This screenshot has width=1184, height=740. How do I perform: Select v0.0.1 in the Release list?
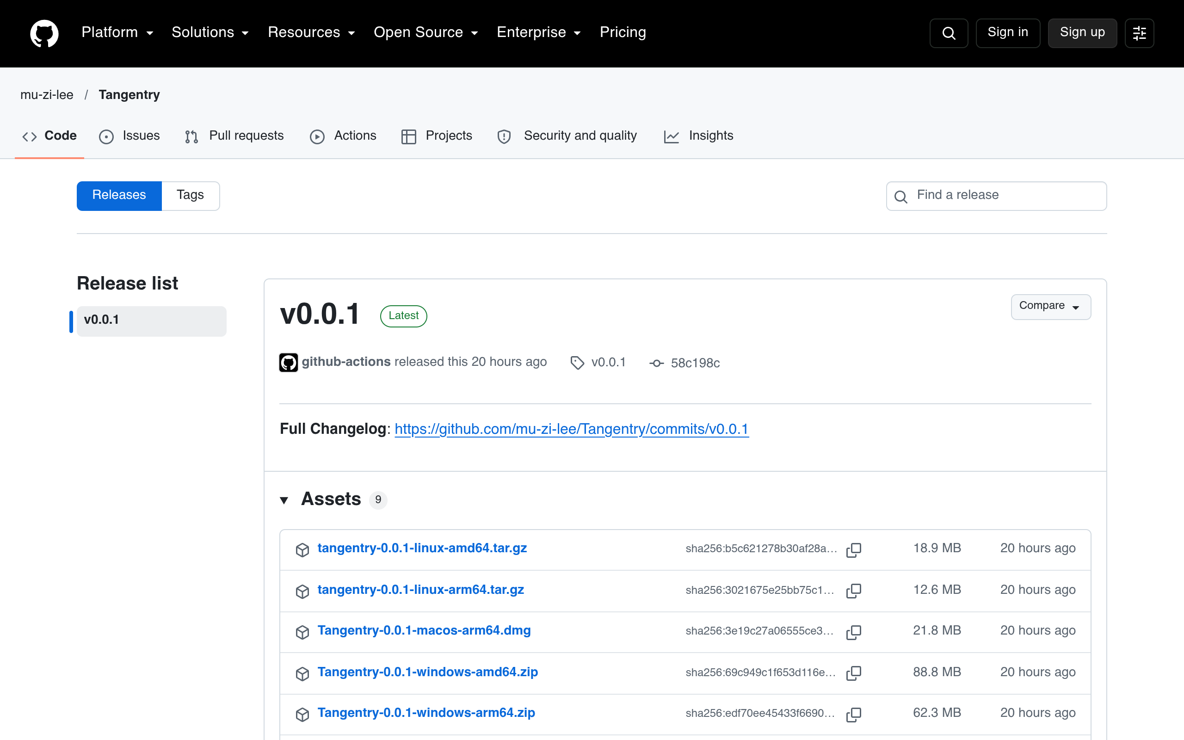coord(151,321)
